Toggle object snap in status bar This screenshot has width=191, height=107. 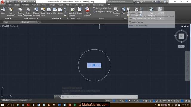coord(141,101)
